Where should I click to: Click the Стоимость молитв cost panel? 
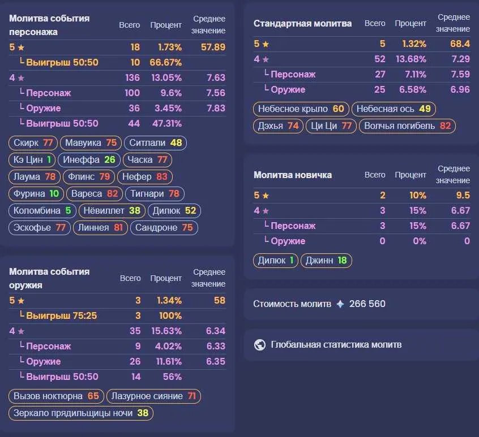click(361, 304)
